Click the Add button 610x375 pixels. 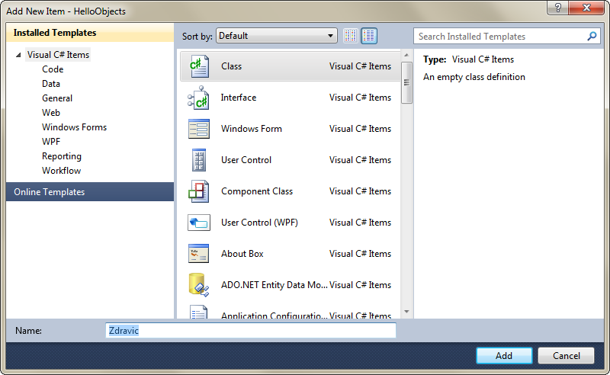click(x=504, y=355)
